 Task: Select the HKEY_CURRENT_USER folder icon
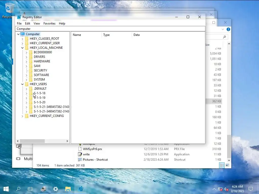(27, 43)
